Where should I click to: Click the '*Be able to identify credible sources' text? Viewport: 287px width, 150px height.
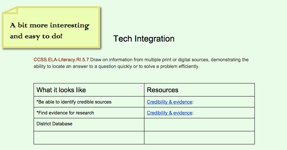(x=74, y=102)
